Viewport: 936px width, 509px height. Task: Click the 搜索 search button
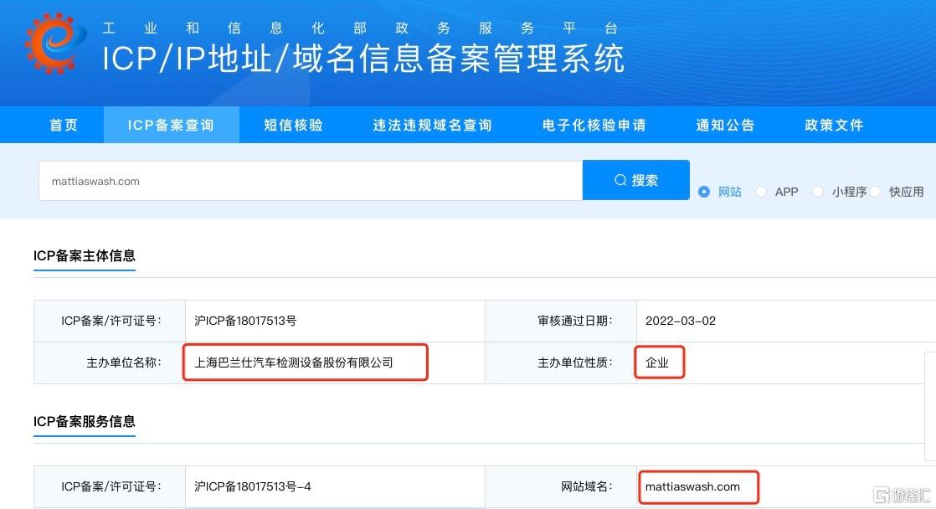pyautogui.click(x=636, y=180)
